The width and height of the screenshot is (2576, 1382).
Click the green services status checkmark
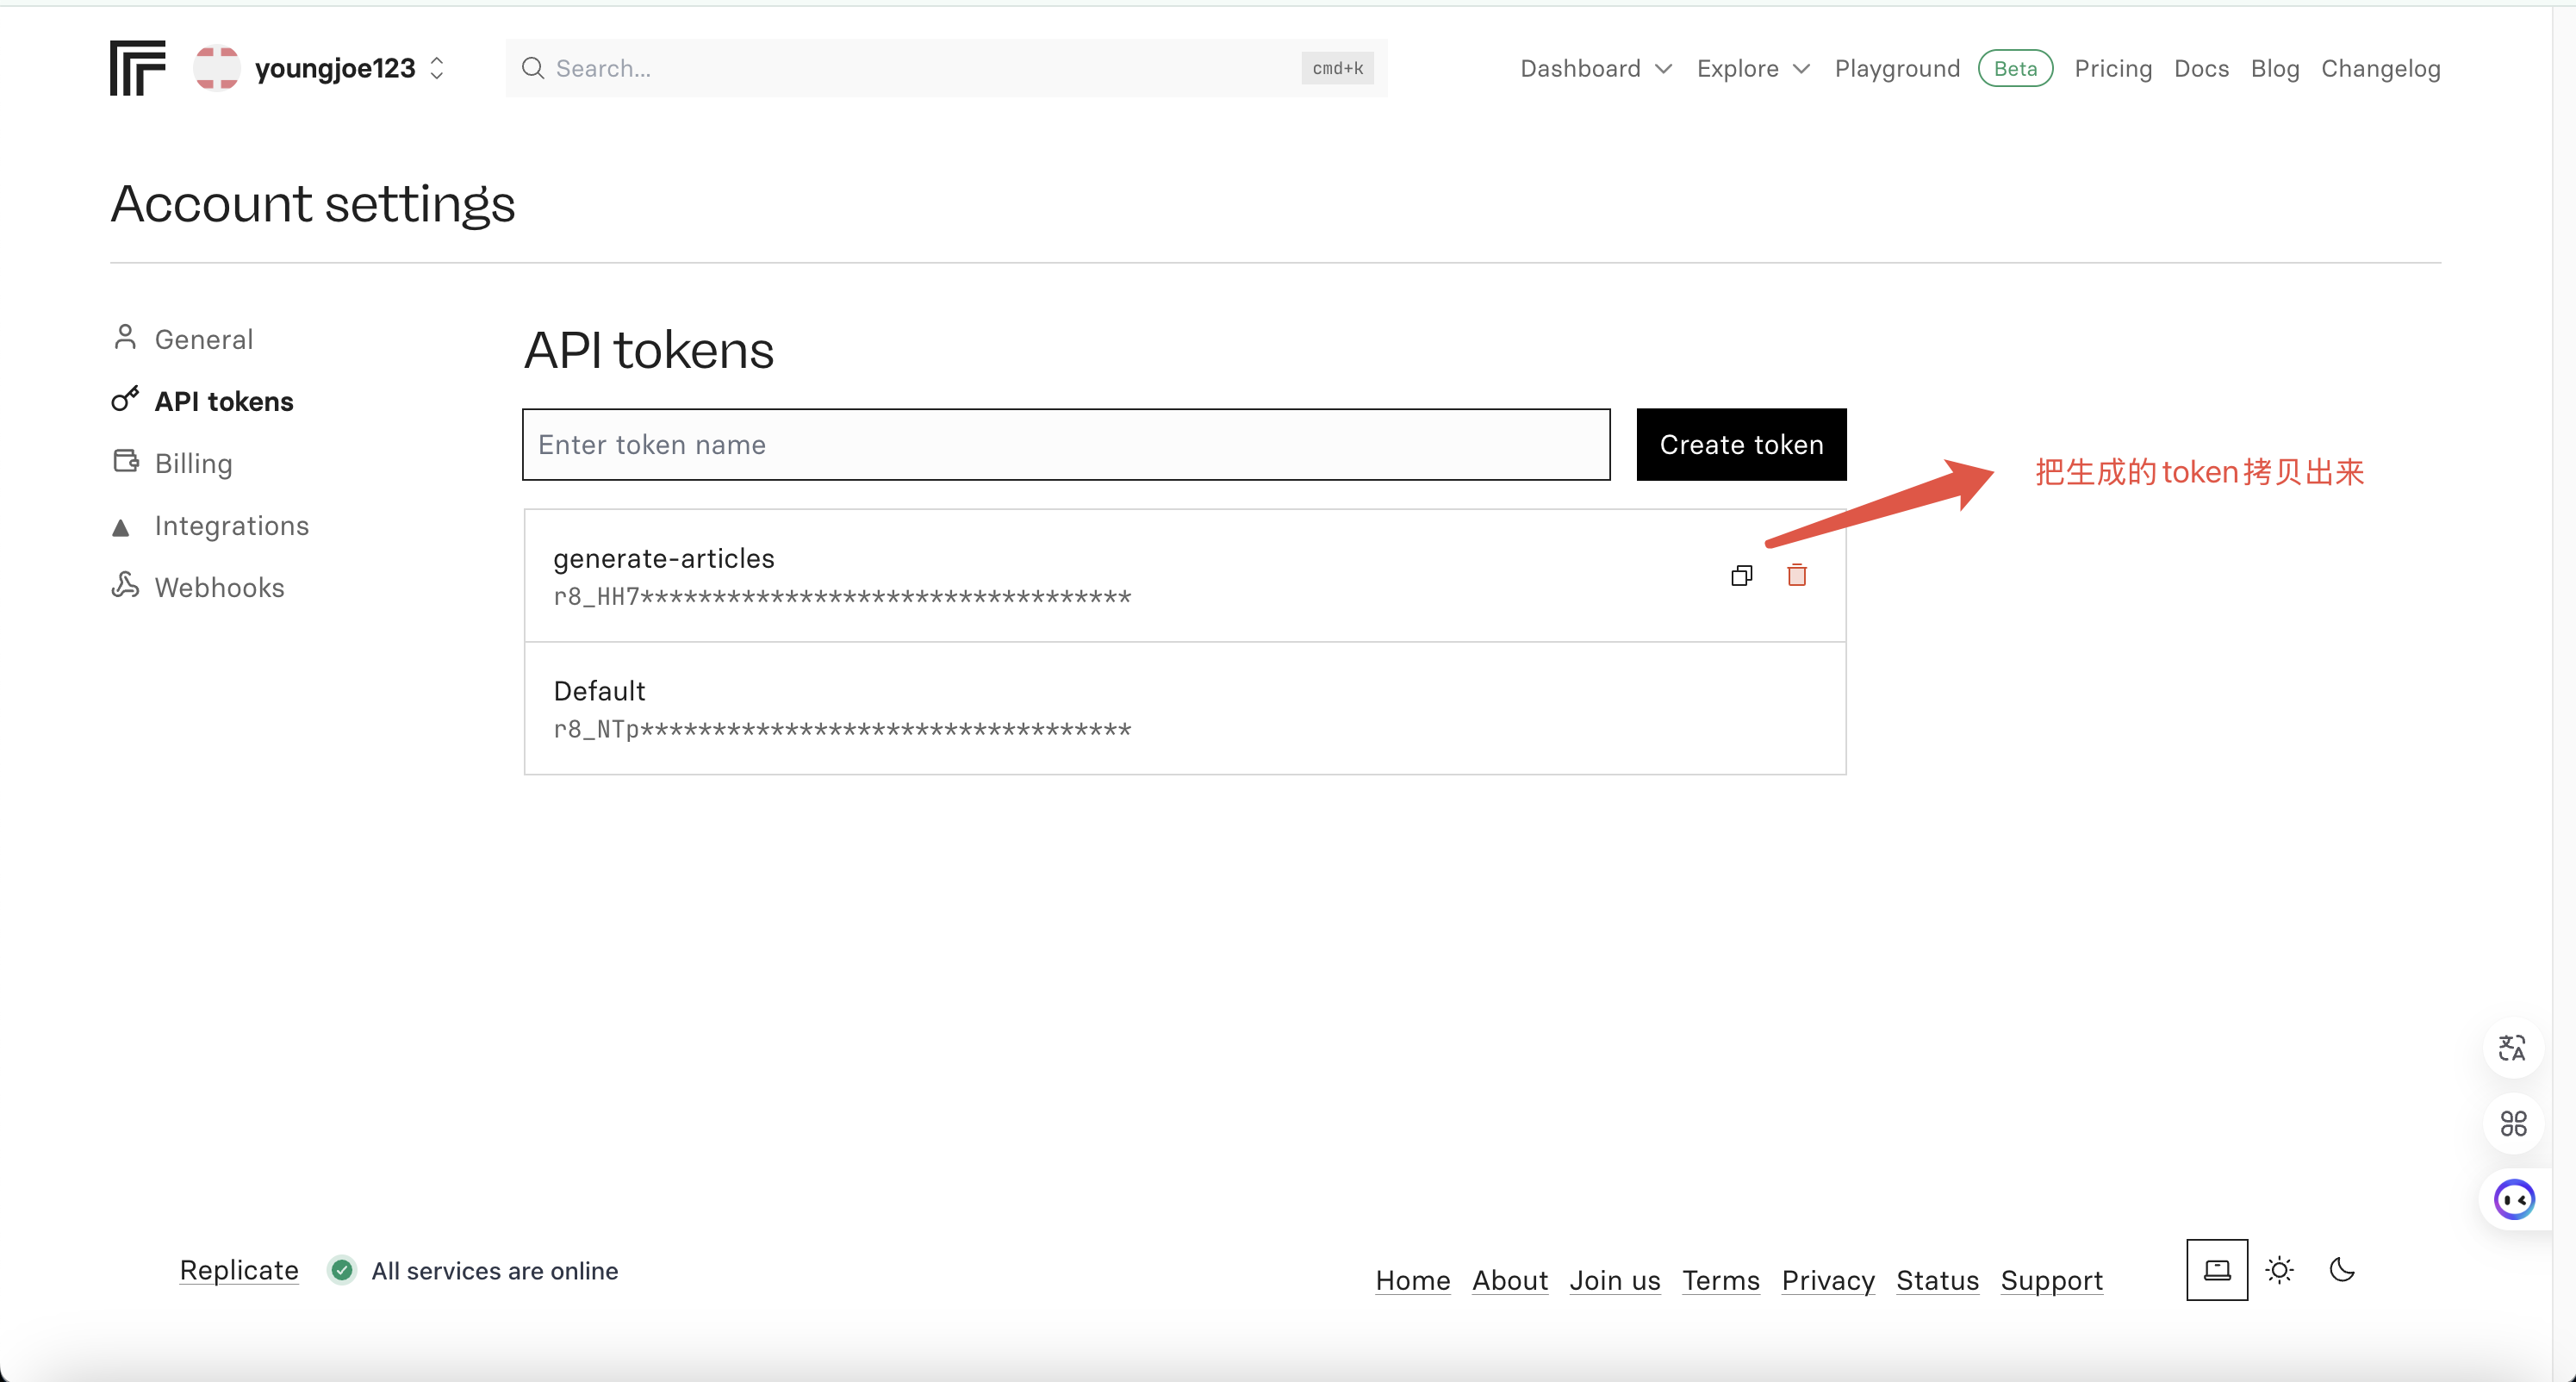tap(342, 1270)
